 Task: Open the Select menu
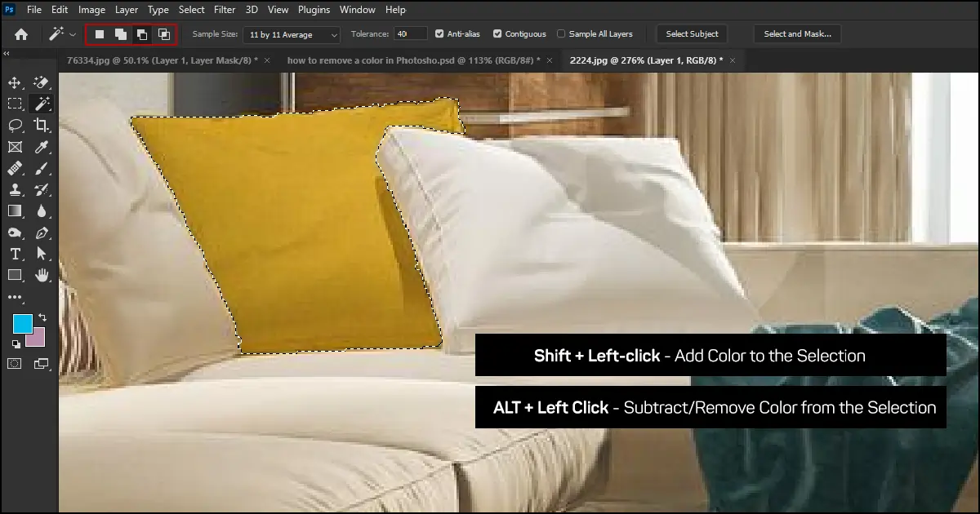(x=191, y=9)
